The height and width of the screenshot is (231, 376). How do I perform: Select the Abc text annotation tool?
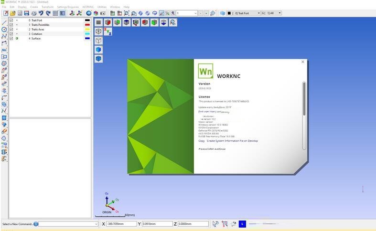coord(4,50)
